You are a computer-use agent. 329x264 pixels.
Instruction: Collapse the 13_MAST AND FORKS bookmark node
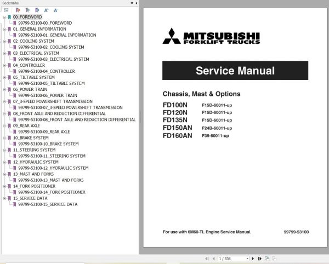point(4,174)
